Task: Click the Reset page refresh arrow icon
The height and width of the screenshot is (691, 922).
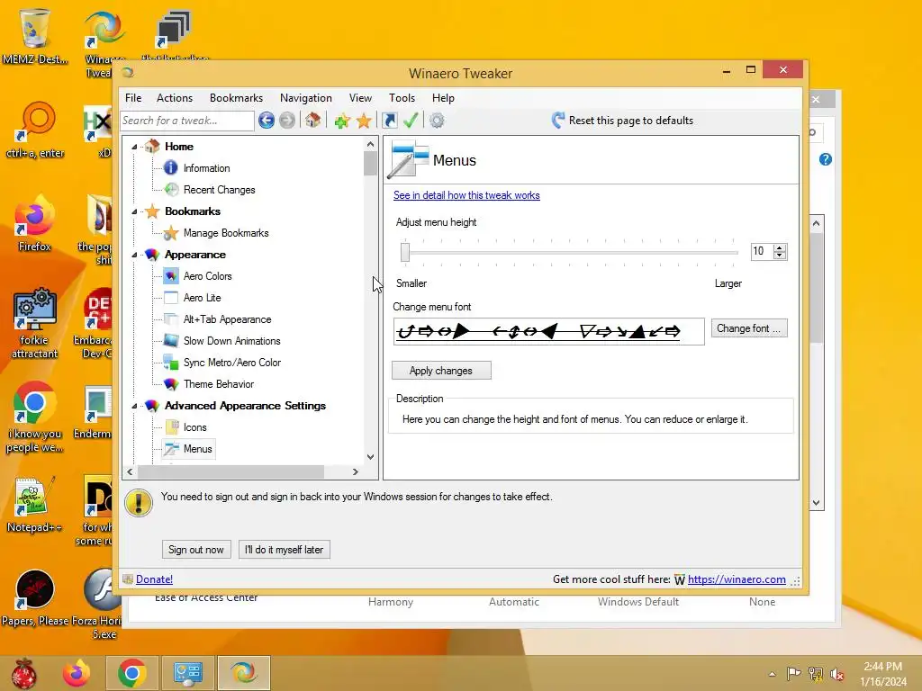Action: click(558, 121)
